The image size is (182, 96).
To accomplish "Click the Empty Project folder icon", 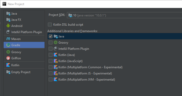I will [x=8, y=72].
